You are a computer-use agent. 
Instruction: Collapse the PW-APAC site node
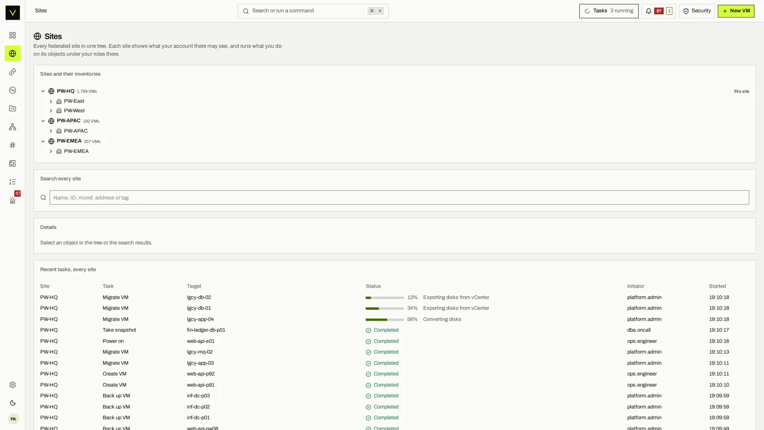(x=43, y=121)
